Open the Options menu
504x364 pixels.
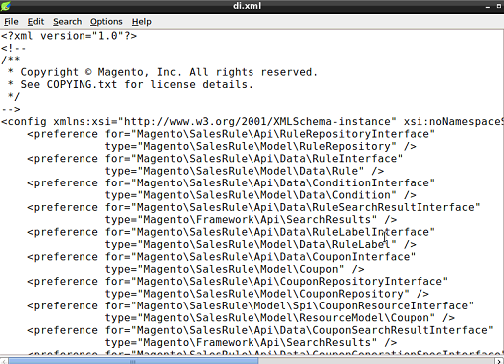pos(106,22)
